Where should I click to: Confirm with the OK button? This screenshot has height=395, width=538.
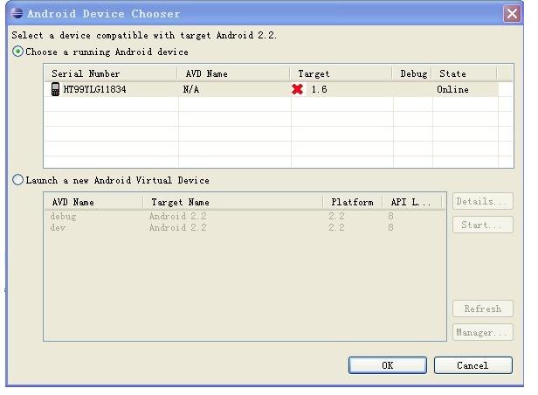pyautogui.click(x=388, y=365)
